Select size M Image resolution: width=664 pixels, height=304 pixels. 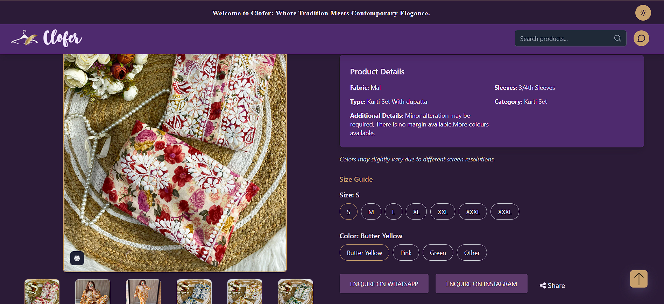(x=371, y=212)
